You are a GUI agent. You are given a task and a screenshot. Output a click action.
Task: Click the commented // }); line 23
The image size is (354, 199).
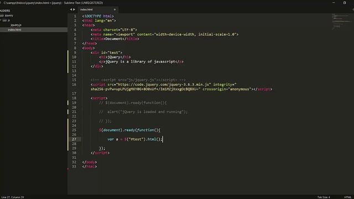pyautogui.click(x=105, y=121)
